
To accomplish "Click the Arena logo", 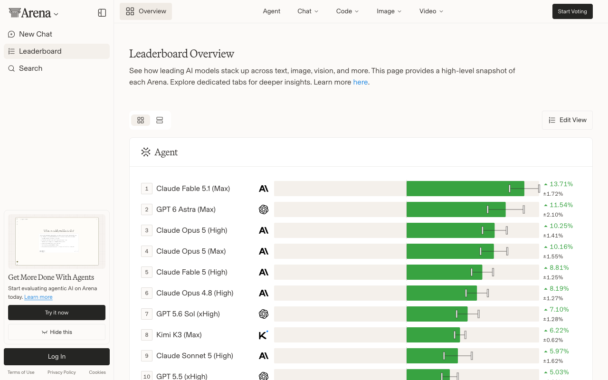I will 29,13.
